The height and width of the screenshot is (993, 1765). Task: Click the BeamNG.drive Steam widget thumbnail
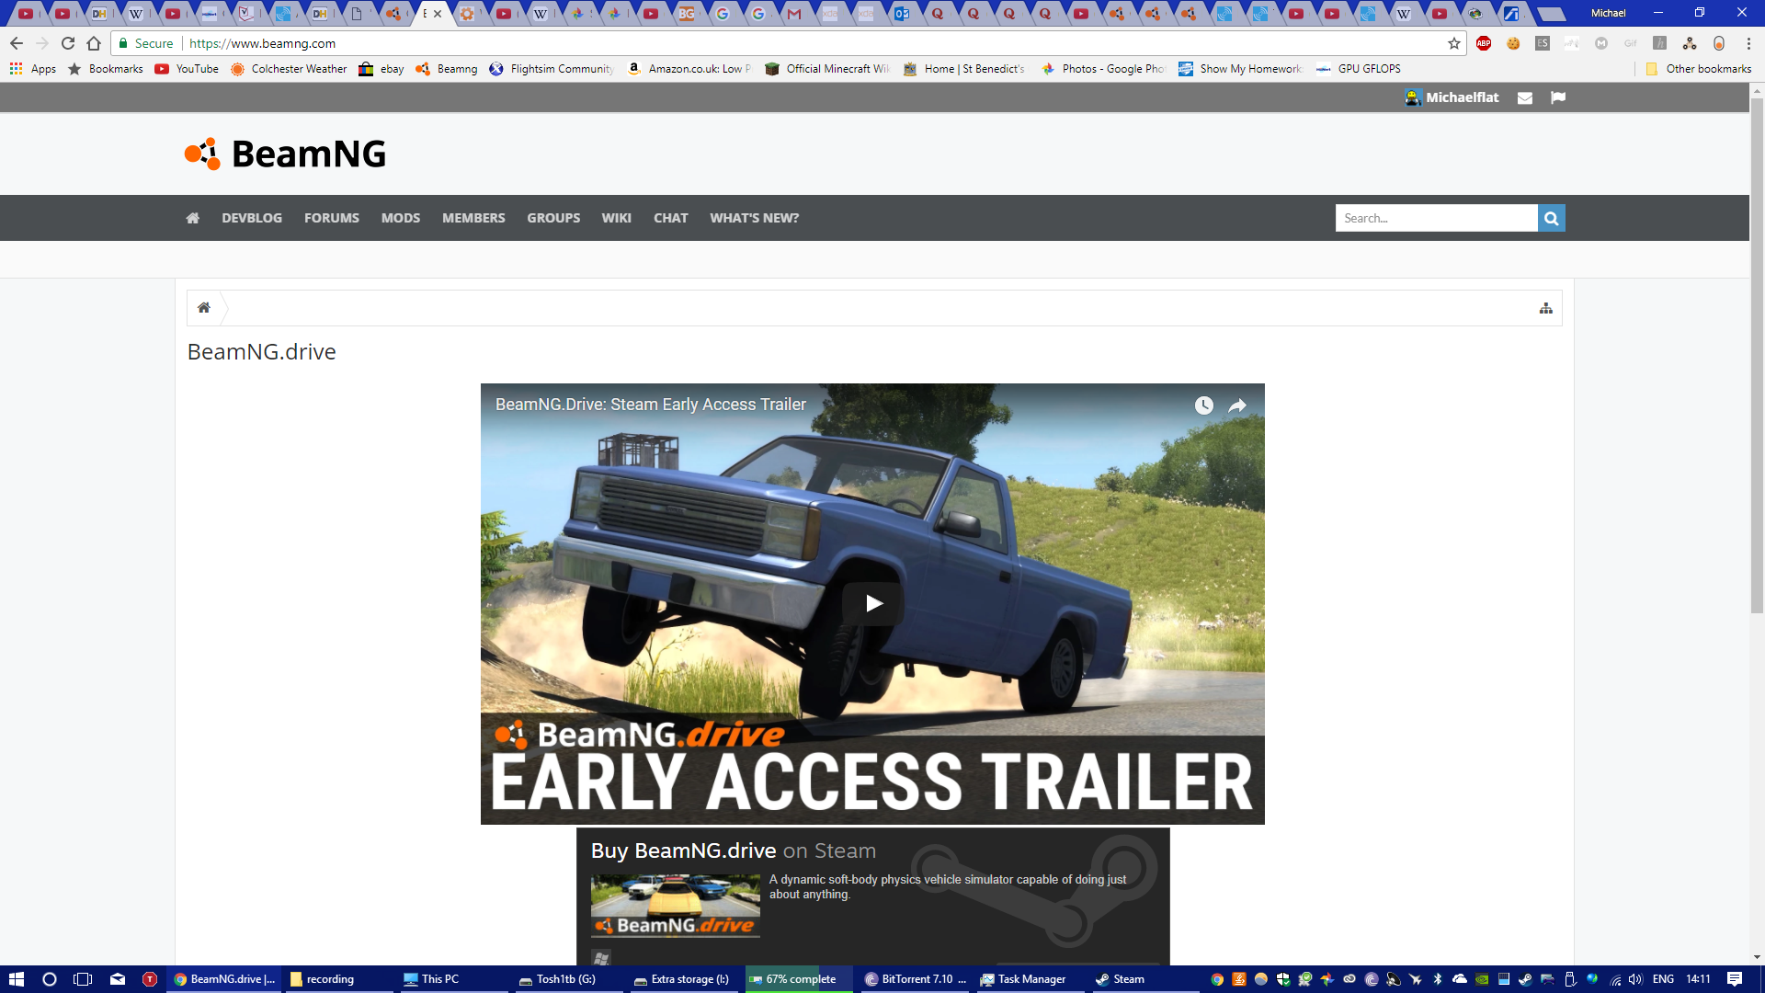tap(676, 906)
